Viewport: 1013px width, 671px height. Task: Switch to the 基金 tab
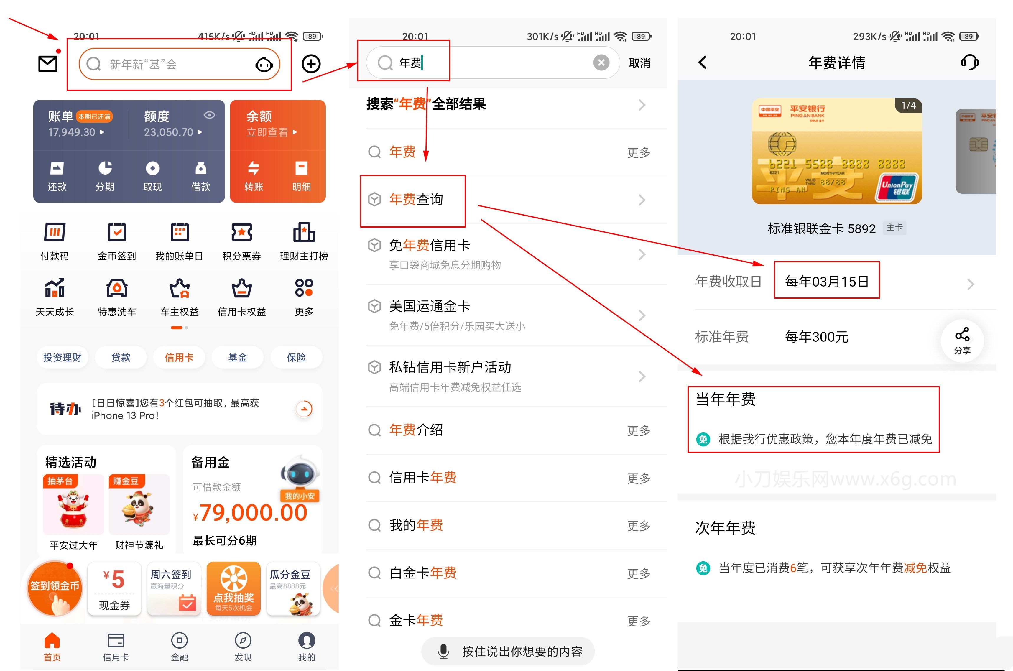[x=238, y=357]
